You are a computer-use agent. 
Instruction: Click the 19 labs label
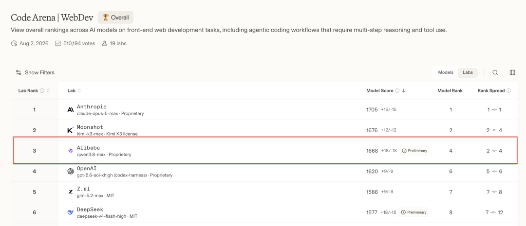click(118, 44)
